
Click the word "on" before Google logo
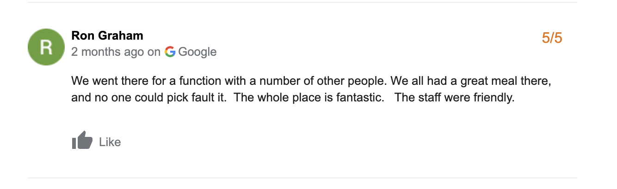154,52
